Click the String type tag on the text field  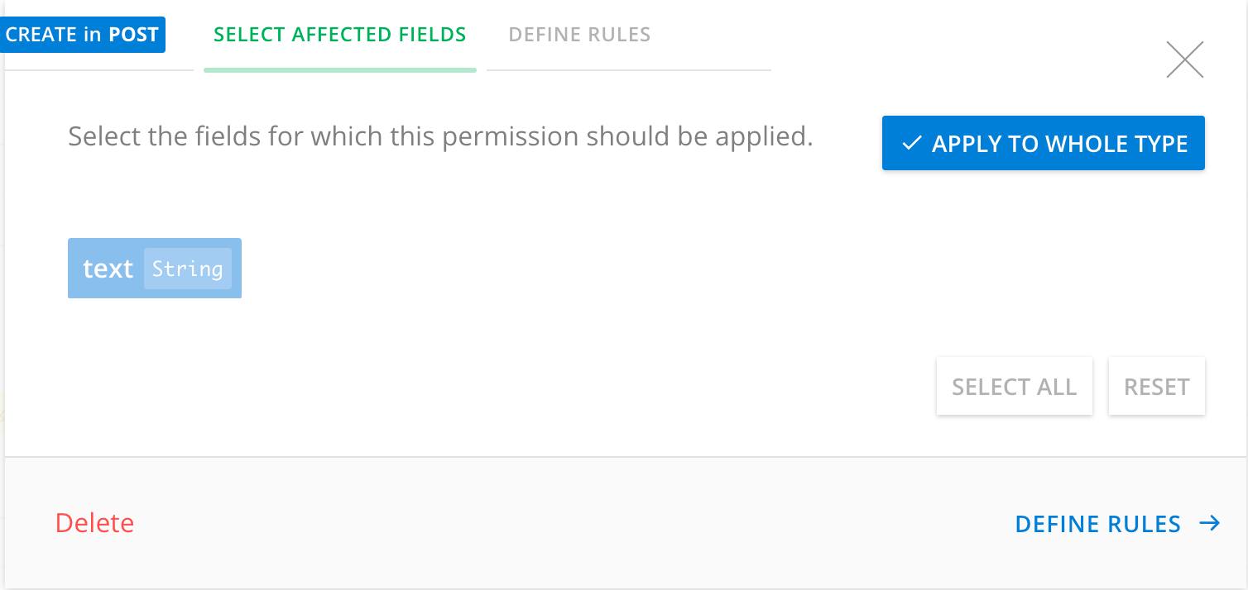click(187, 269)
